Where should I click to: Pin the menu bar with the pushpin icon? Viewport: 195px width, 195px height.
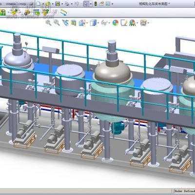click(32, 4)
